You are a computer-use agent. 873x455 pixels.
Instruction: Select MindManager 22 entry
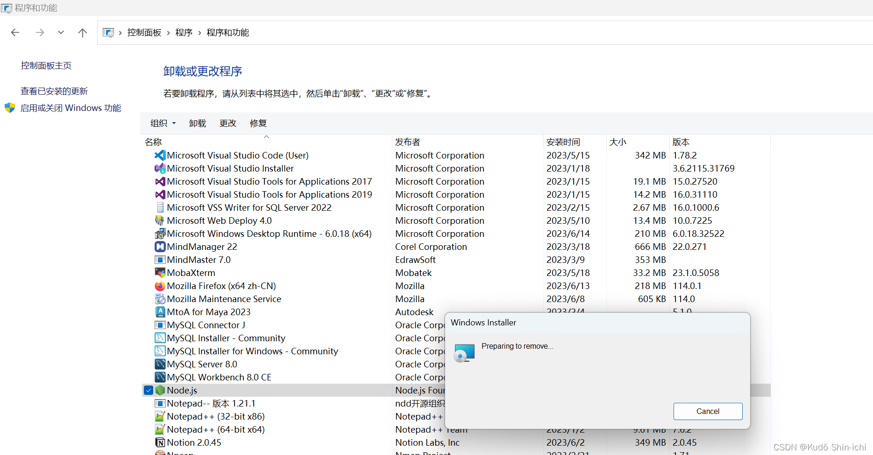[x=202, y=247]
